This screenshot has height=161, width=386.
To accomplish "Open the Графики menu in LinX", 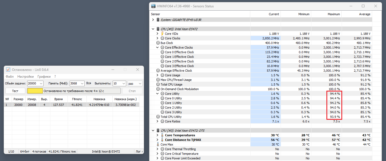I will (44, 77).
